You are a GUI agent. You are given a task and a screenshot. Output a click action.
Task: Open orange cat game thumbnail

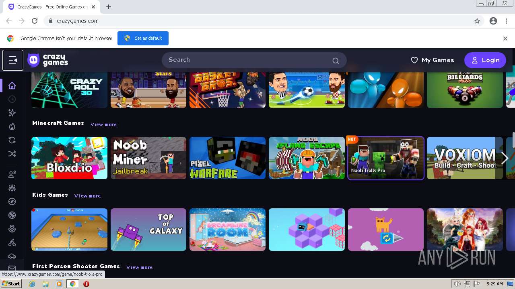[386, 230]
